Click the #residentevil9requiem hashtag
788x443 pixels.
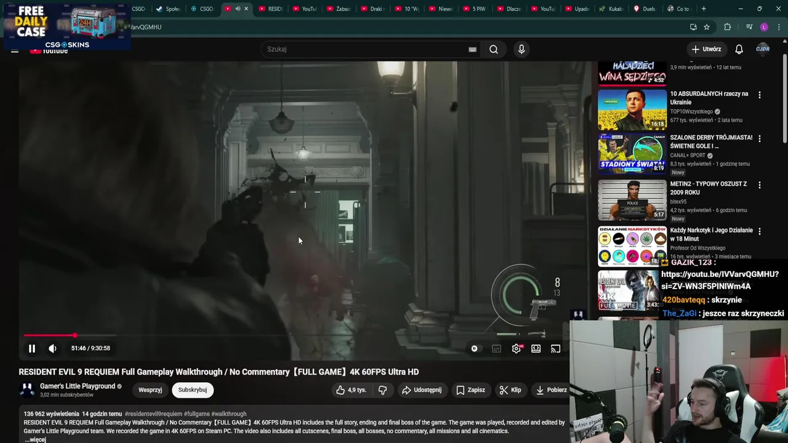coord(153,414)
